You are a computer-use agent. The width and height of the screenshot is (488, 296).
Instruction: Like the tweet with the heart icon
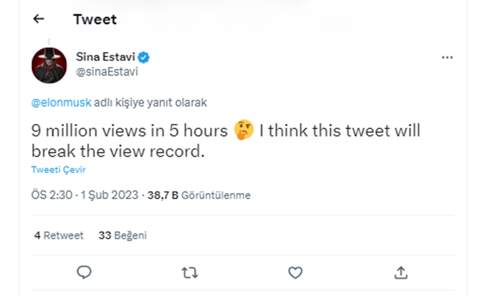point(295,273)
